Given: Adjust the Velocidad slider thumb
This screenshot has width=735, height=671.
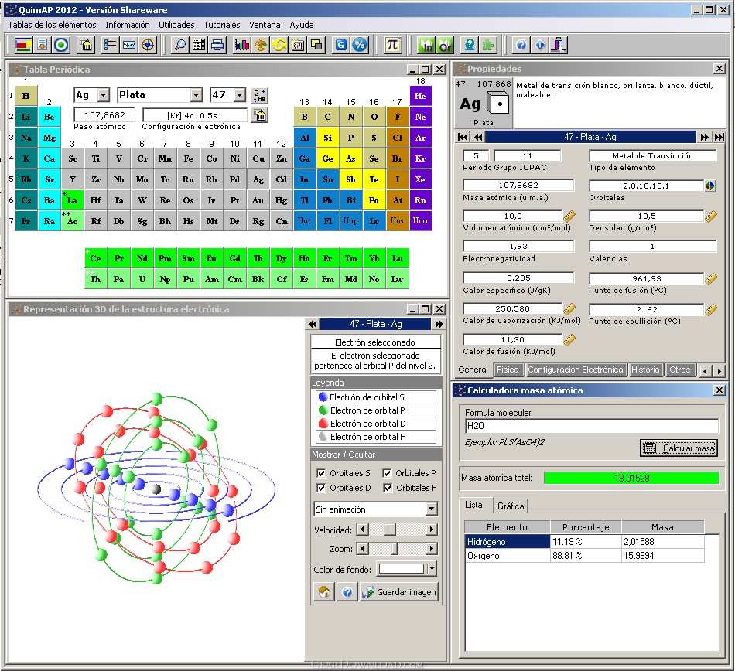Looking at the screenshot, I should (x=390, y=530).
